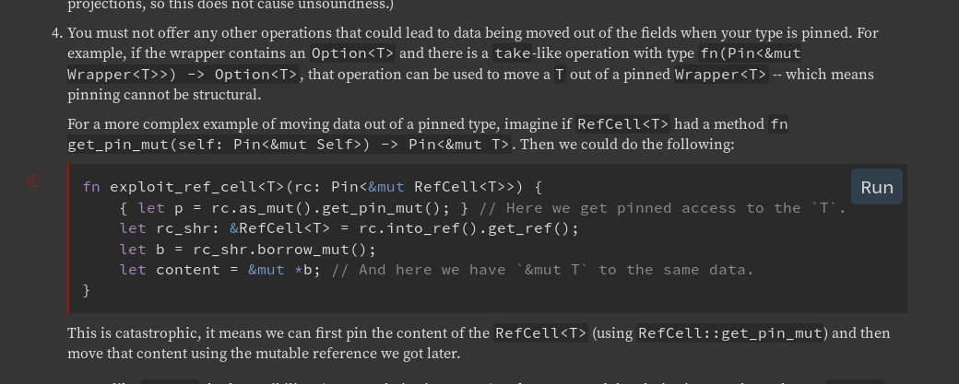The height and width of the screenshot is (384, 959).
Task: Click the inline RefCell::get_pin_mut code text
Action: point(732,333)
